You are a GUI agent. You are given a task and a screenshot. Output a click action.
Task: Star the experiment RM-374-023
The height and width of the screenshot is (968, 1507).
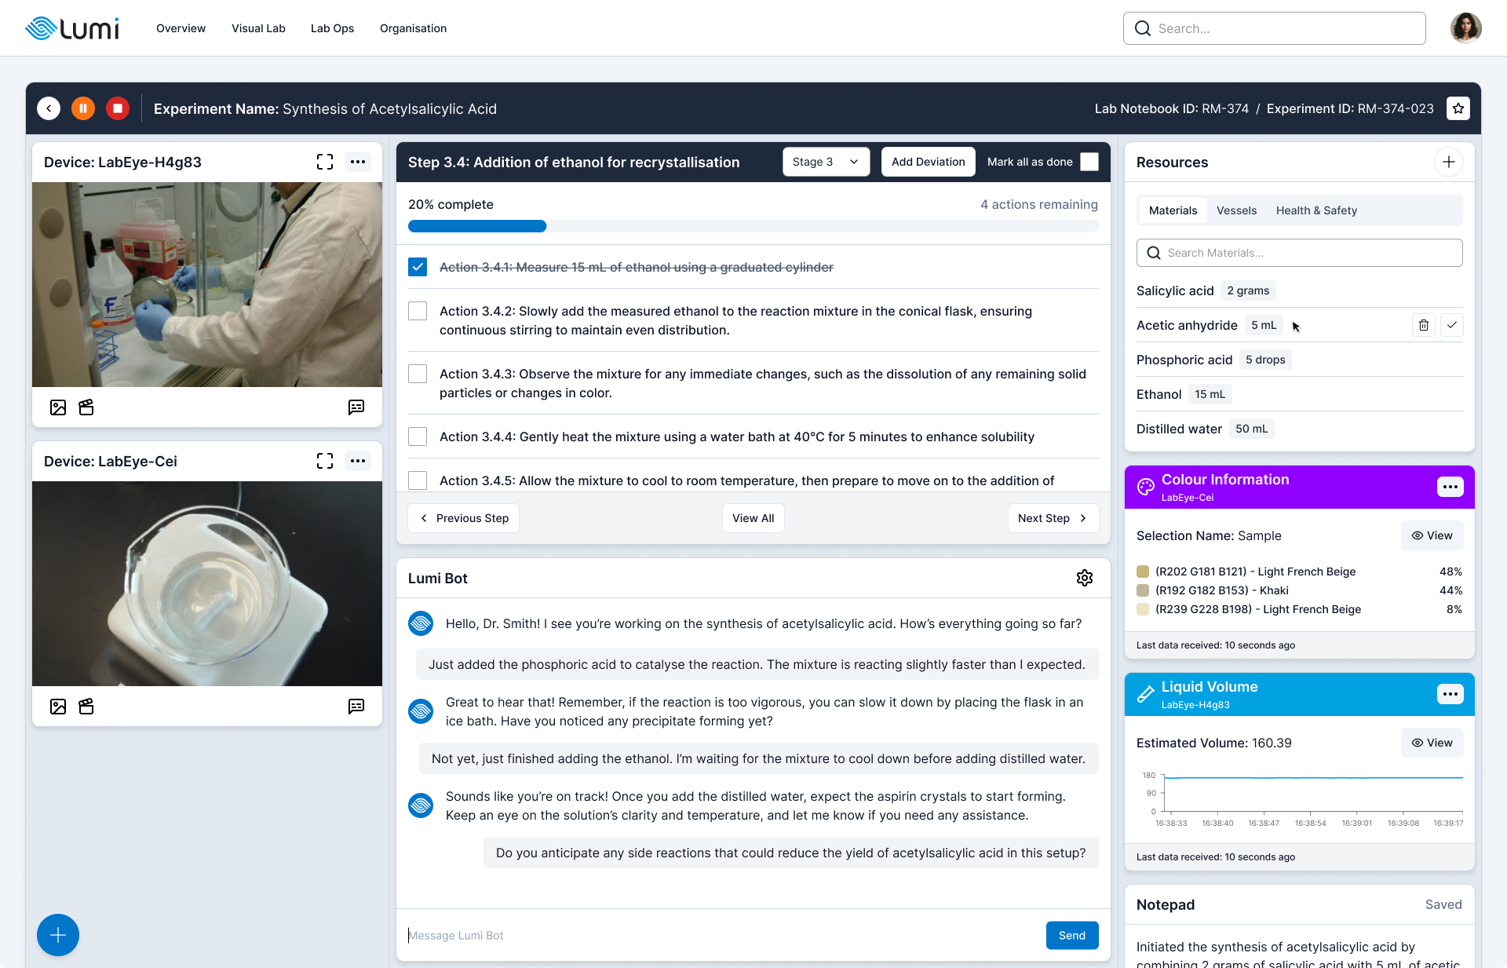point(1458,108)
